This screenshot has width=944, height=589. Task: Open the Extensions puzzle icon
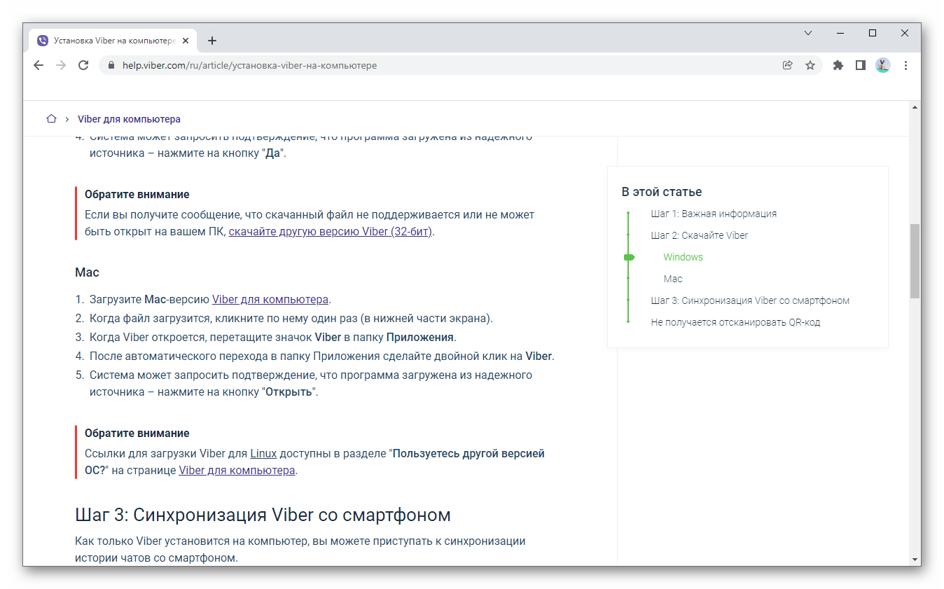(838, 65)
